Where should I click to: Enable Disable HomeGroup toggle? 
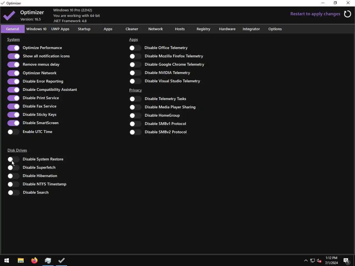coord(135,116)
